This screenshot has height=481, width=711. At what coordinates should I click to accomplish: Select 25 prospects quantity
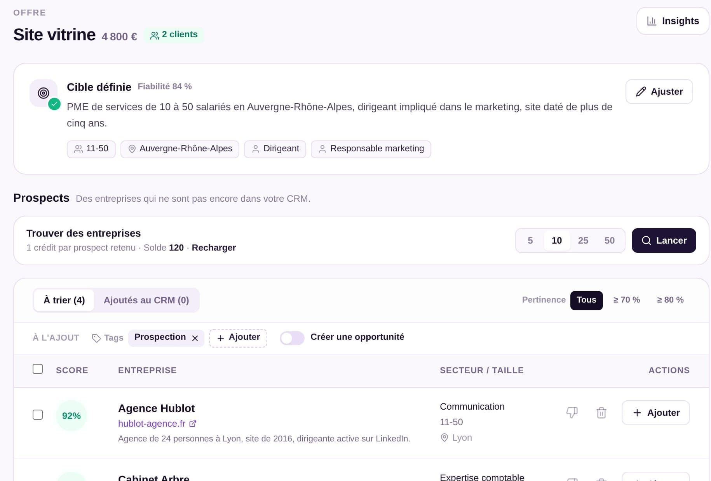pyautogui.click(x=583, y=240)
